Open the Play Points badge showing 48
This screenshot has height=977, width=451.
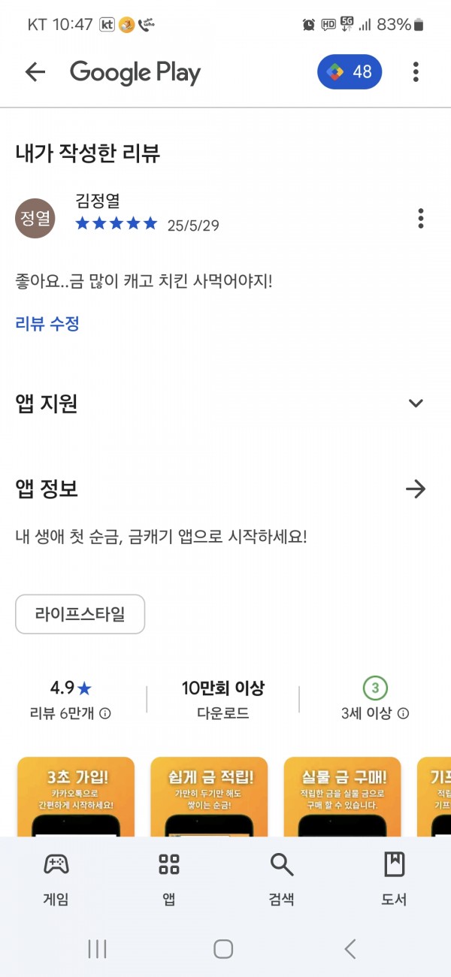pos(350,72)
